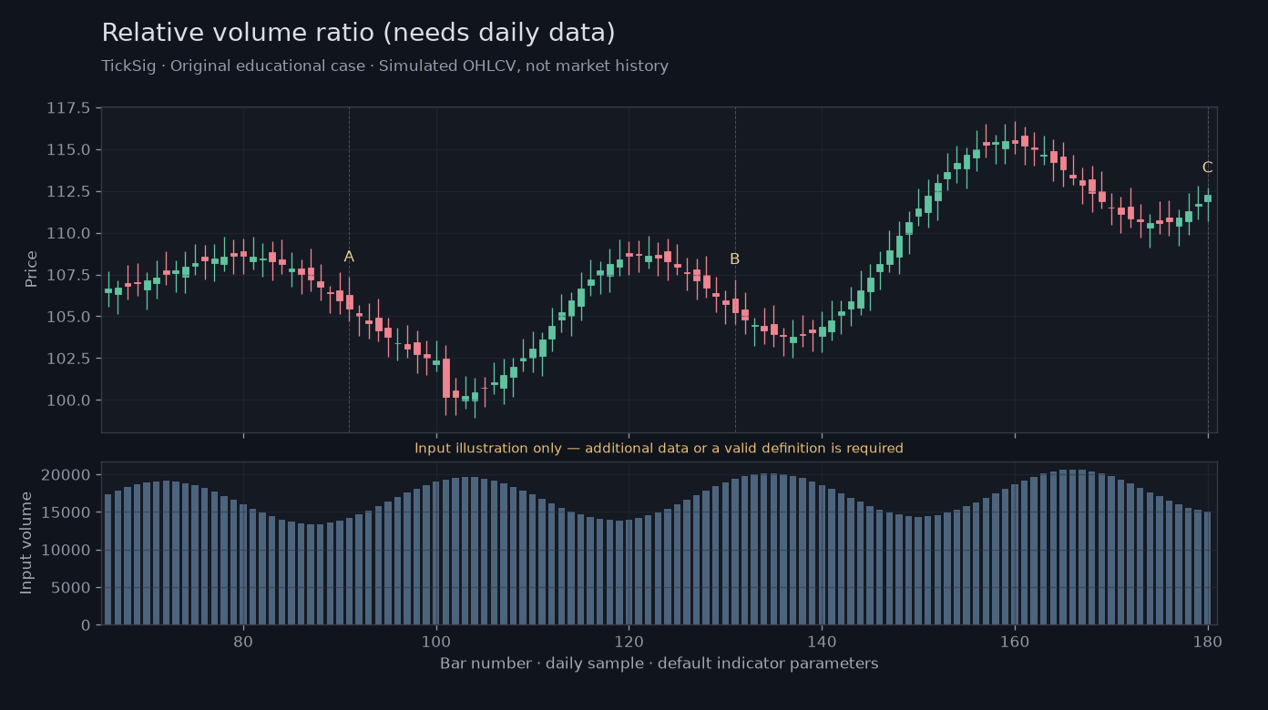Click the 10000 volume tick label
This screenshot has width=1268, height=710.
(66, 551)
